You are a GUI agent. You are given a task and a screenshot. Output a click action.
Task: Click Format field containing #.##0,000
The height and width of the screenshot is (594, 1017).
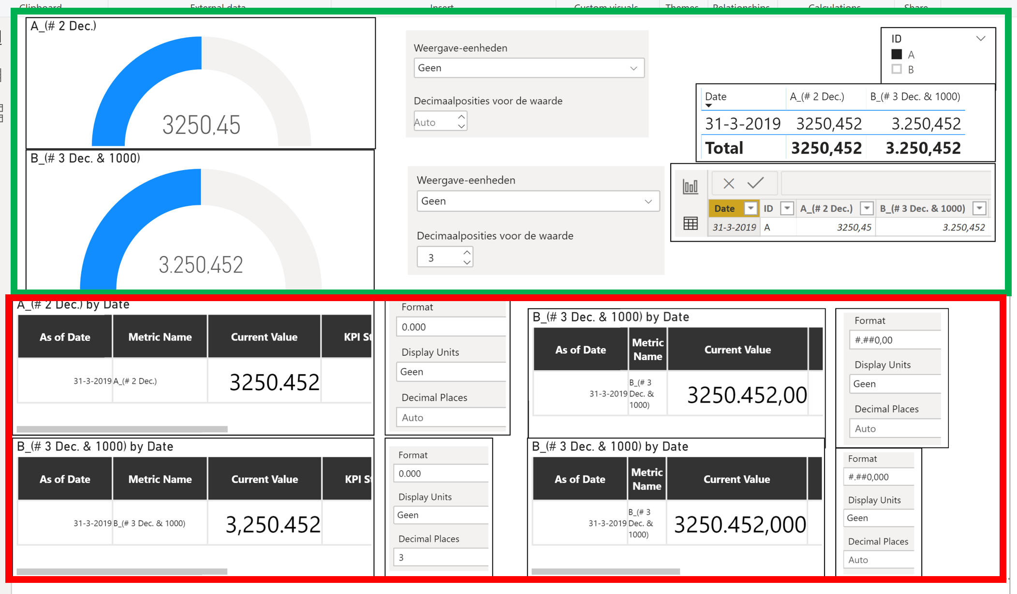(879, 477)
